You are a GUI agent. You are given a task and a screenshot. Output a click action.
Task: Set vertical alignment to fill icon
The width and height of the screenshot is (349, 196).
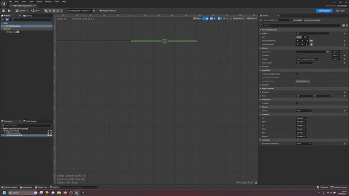coord(311,45)
